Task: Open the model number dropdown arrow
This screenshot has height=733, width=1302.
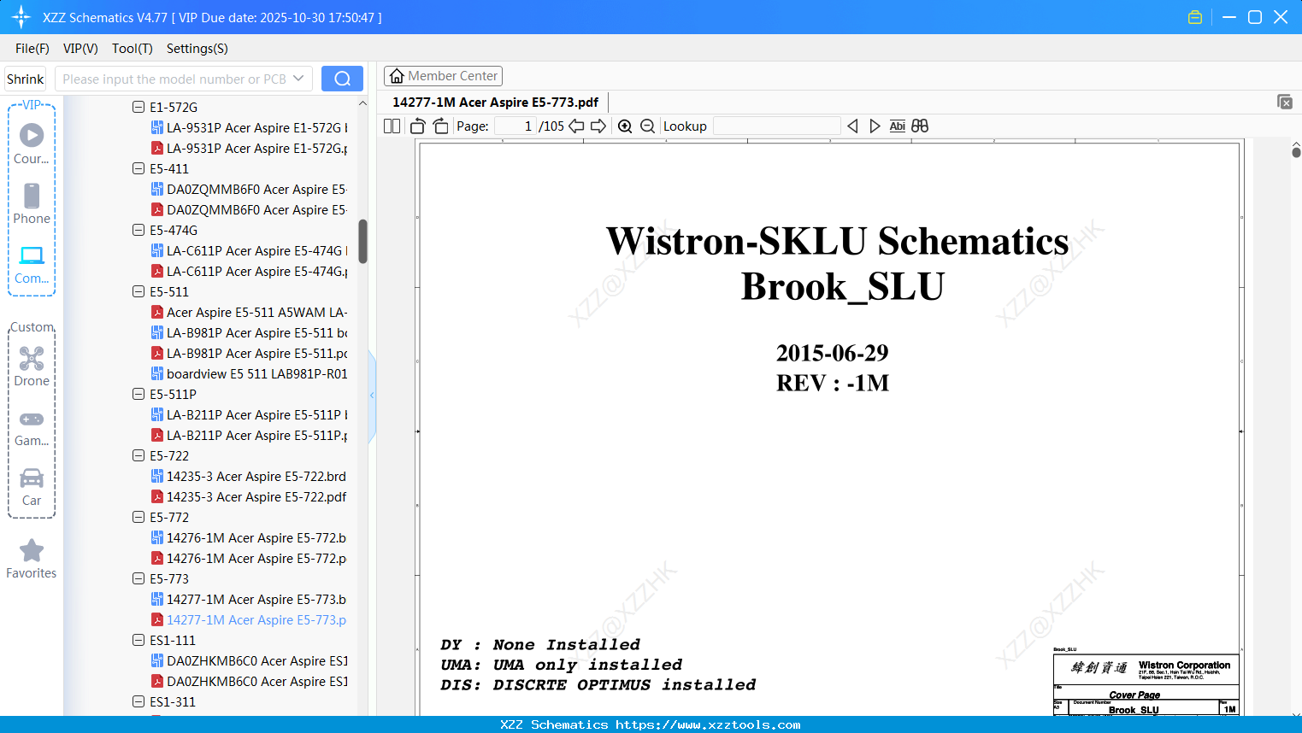Action: [x=298, y=79]
